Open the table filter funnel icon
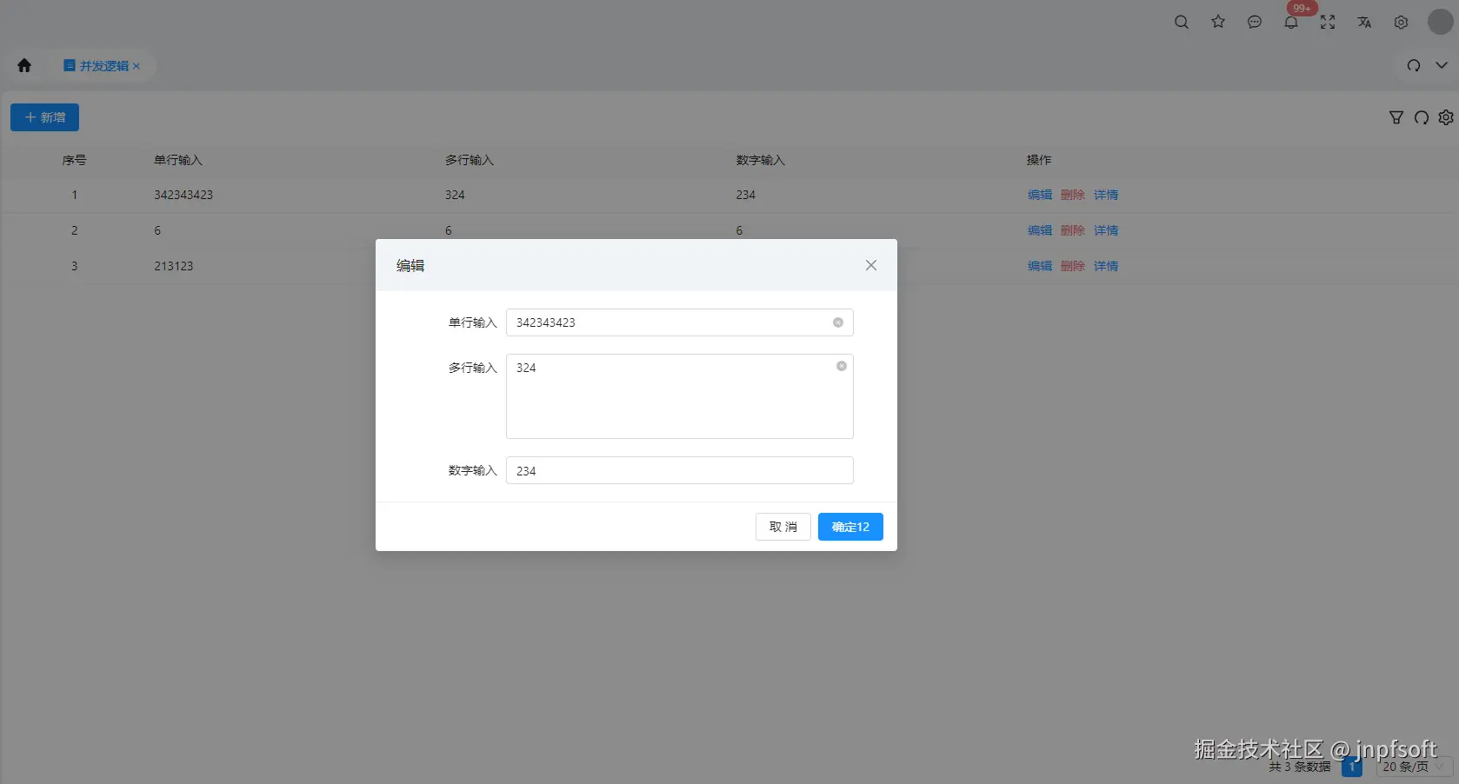 pos(1396,117)
